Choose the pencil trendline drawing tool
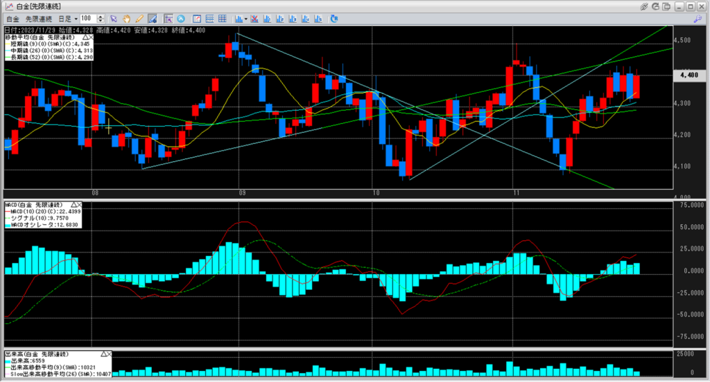This screenshot has height=382, width=710. click(139, 19)
